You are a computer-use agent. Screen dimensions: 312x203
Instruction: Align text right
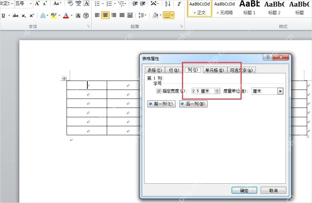coord(114,15)
